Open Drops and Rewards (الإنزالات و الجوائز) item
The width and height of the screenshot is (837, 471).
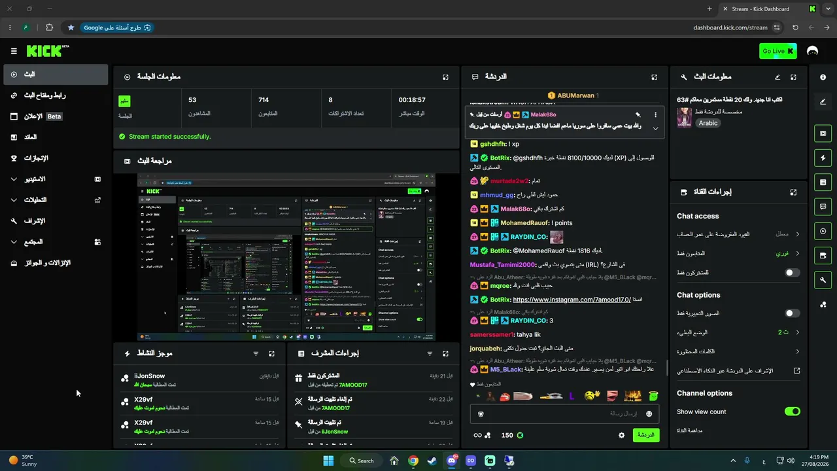coord(56,263)
